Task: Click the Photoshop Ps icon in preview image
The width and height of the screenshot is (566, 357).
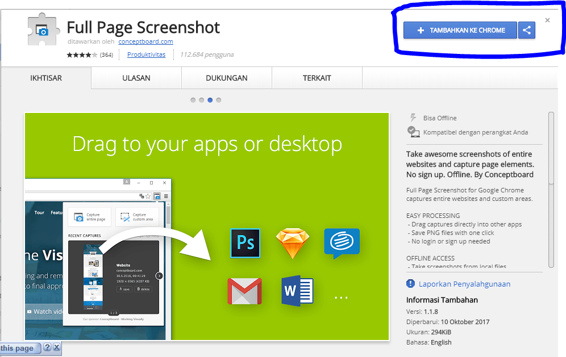Action: tap(245, 243)
